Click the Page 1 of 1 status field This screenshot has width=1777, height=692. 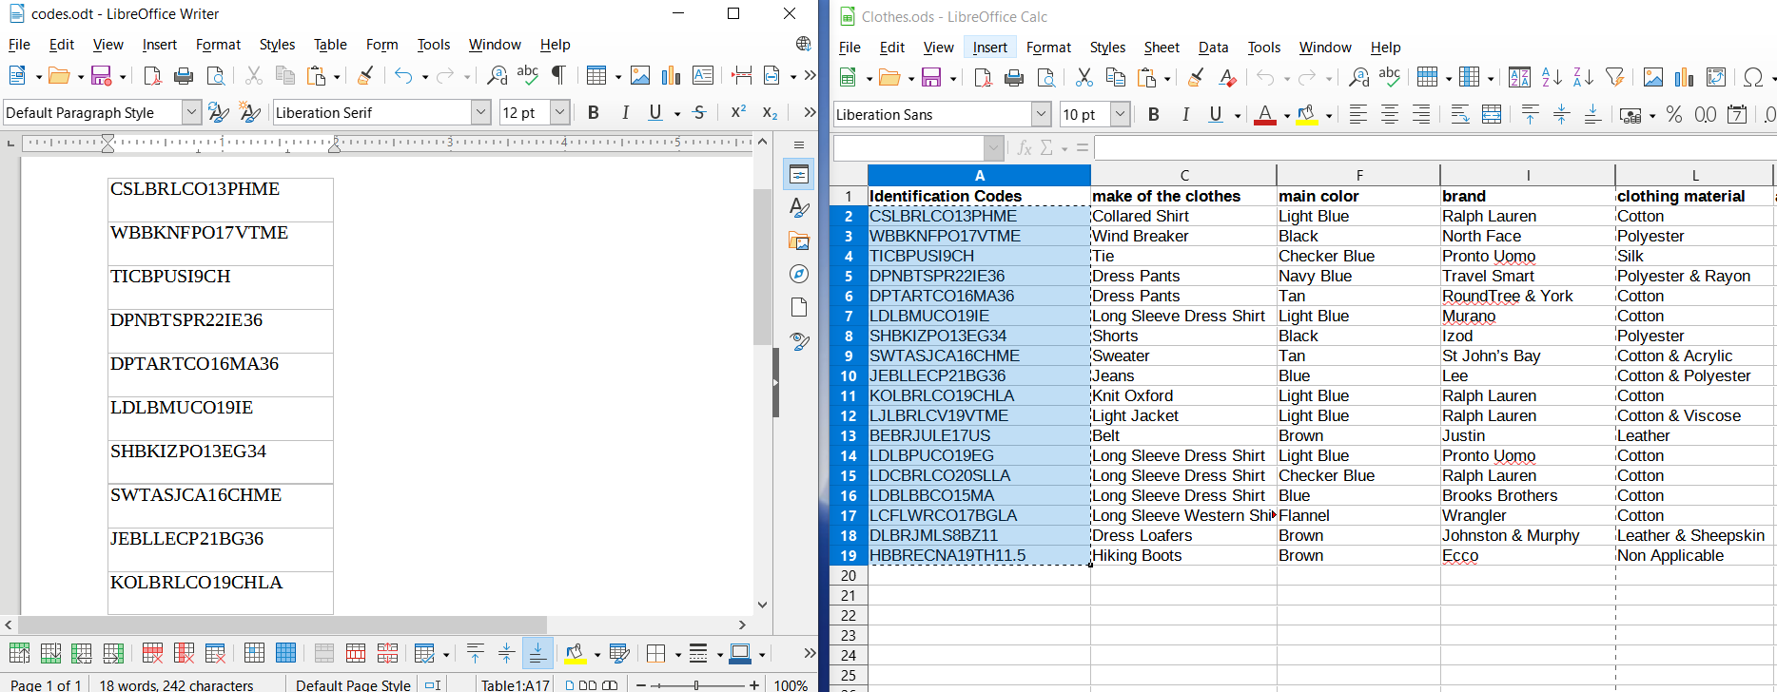pos(44,684)
